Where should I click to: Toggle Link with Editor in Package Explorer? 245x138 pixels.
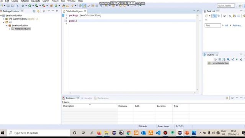[38, 11]
